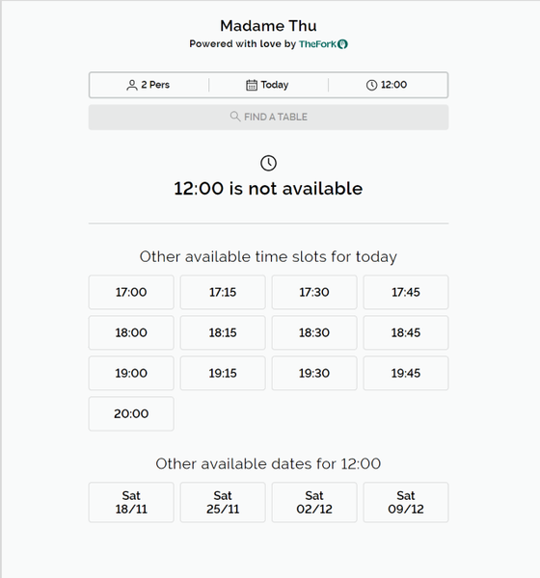This screenshot has height=578, width=540.
Task: Click the magnifier icon in Find a Table
Action: click(235, 117)
